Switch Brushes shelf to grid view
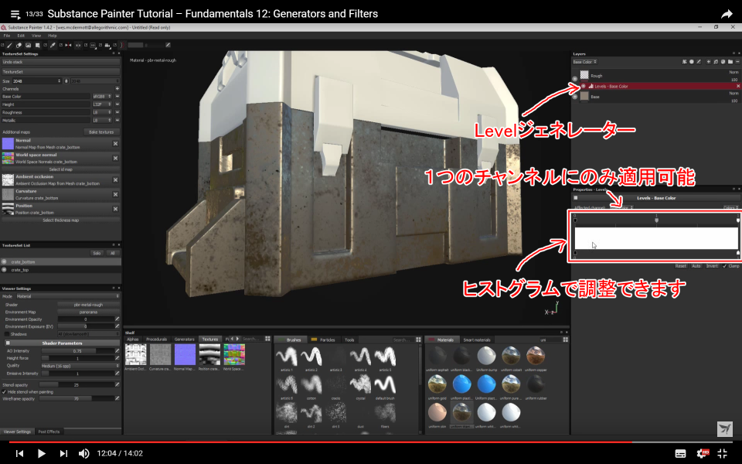Screen dimensions: 742x464 pyautogui.click(x=418, y=339)
